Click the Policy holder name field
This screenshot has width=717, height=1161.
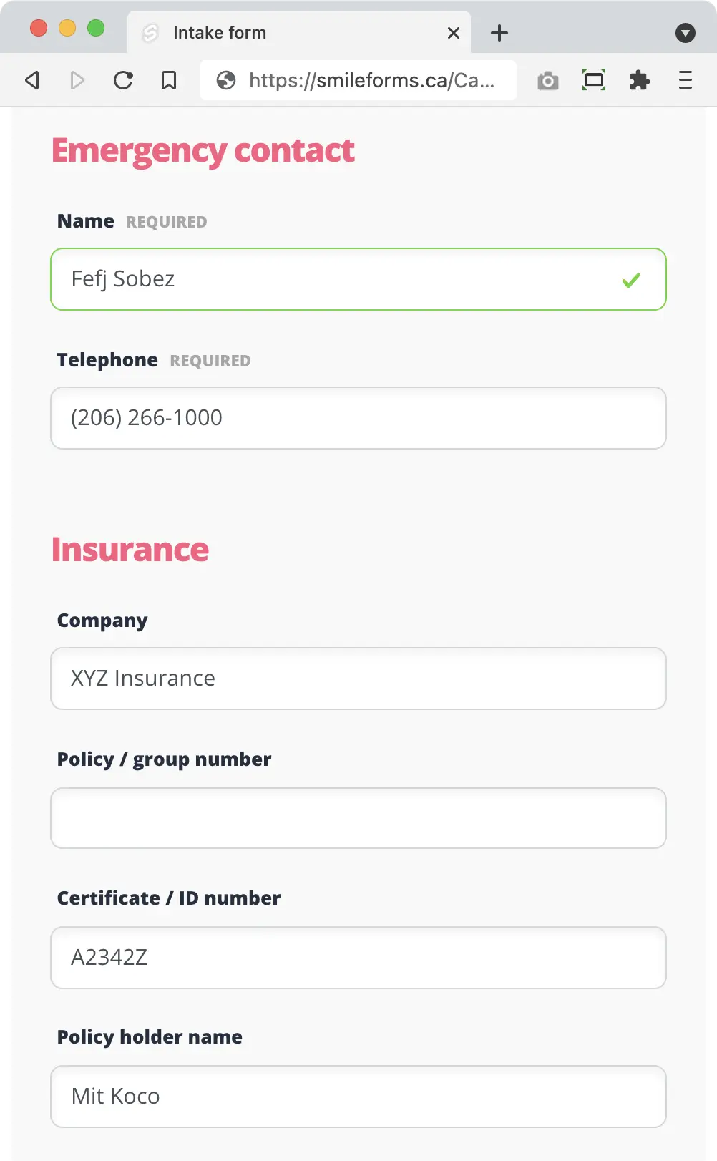(x=358, y=1097)
